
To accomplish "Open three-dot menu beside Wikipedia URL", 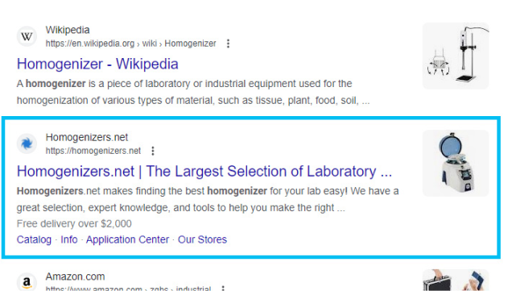I will (x=228, y=44).
